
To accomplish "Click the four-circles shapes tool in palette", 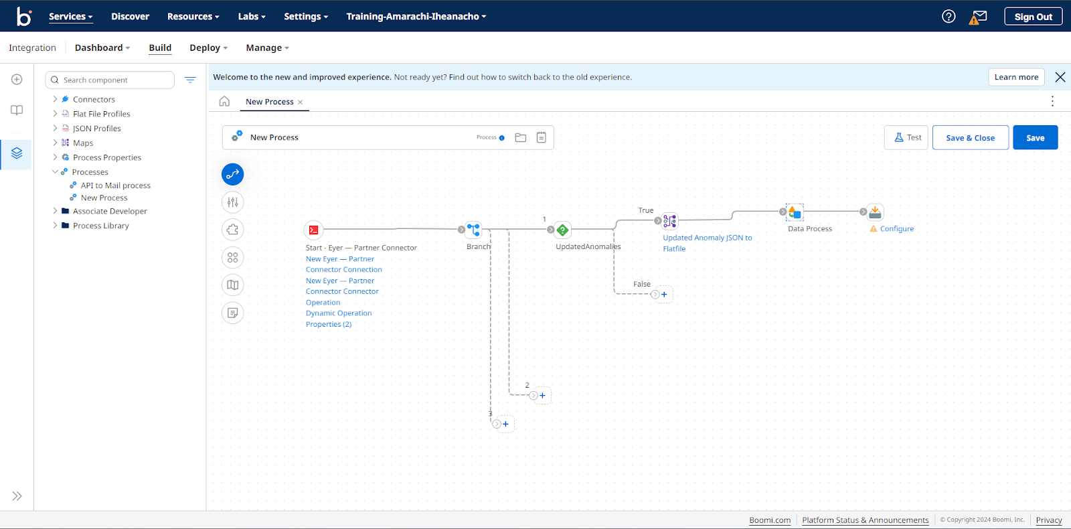I will pyautogui.click(x=232, y=257).
